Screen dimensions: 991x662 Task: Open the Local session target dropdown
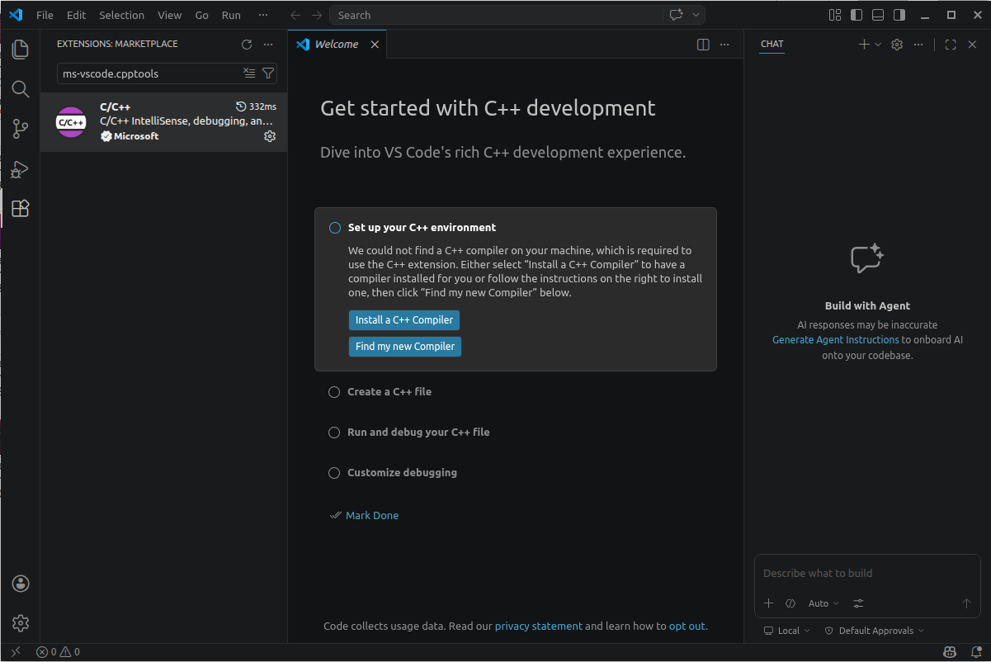787,631
